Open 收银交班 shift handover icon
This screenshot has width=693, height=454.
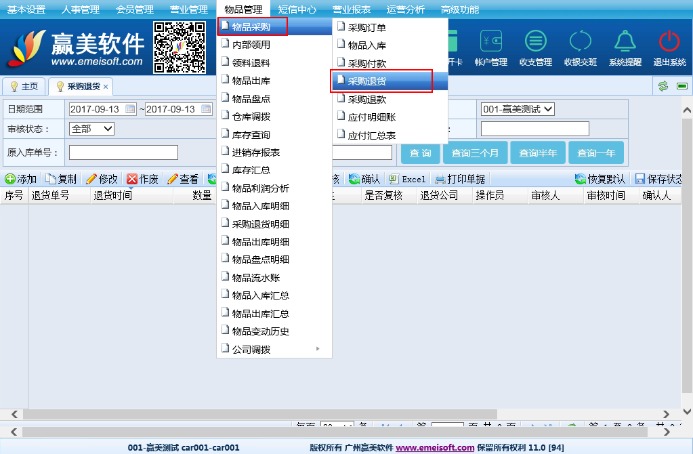coord(580,43)
